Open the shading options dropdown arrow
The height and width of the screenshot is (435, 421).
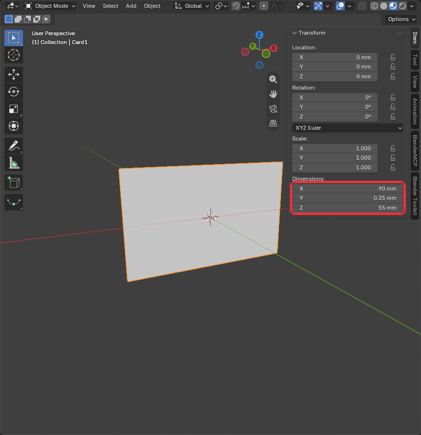pyautogui.click(x=412, y=6)
